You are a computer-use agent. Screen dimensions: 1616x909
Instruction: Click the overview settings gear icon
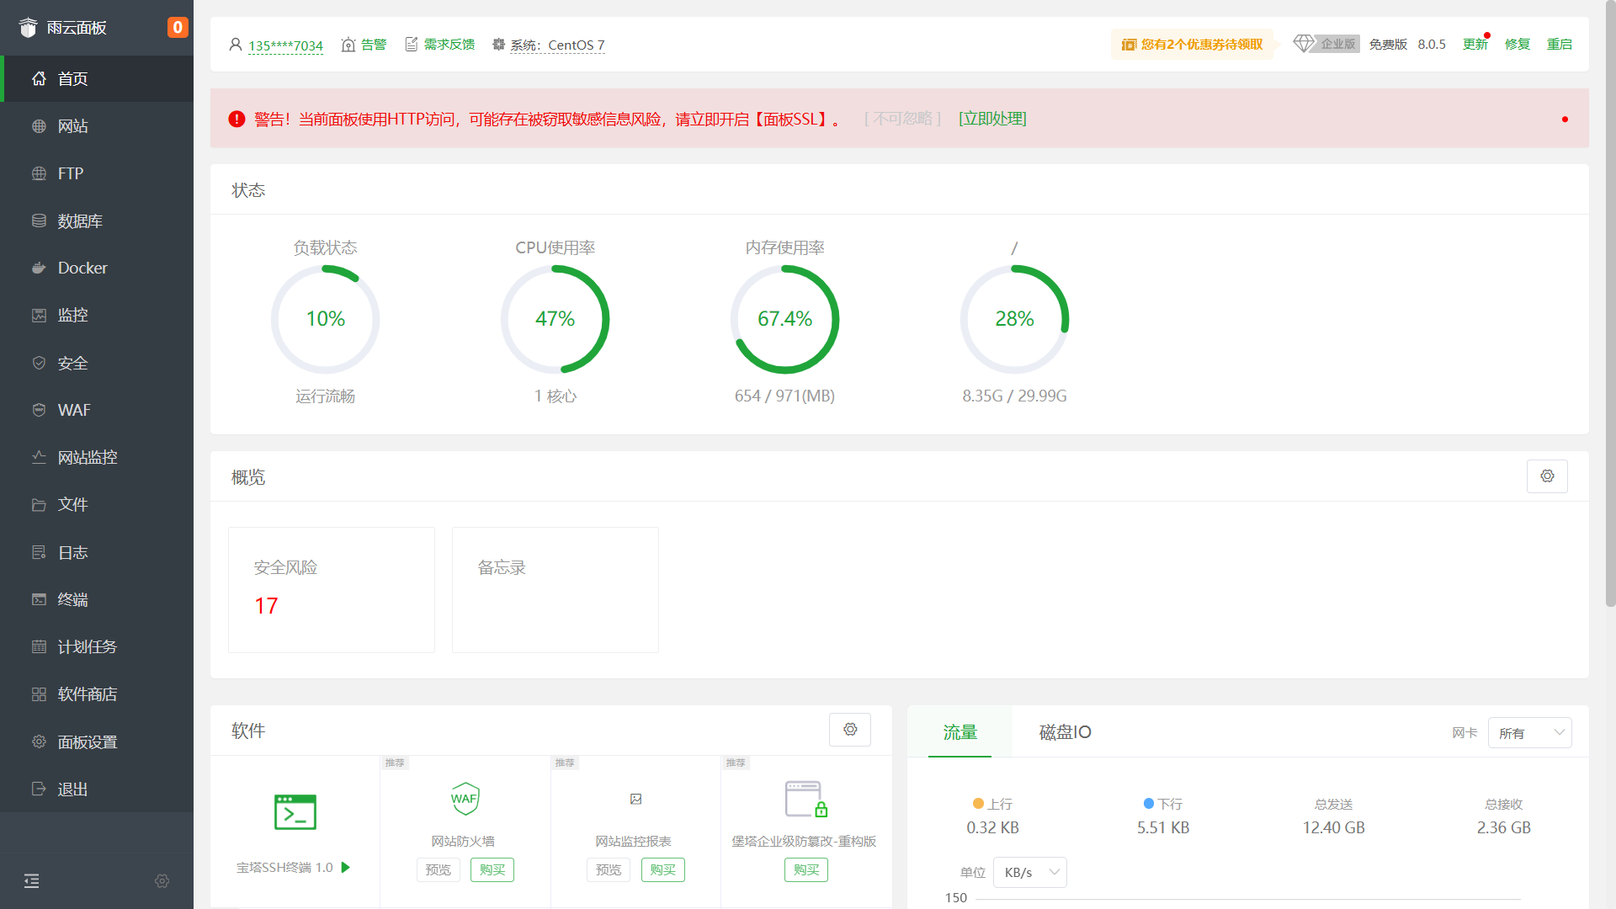click(1547, 476)
